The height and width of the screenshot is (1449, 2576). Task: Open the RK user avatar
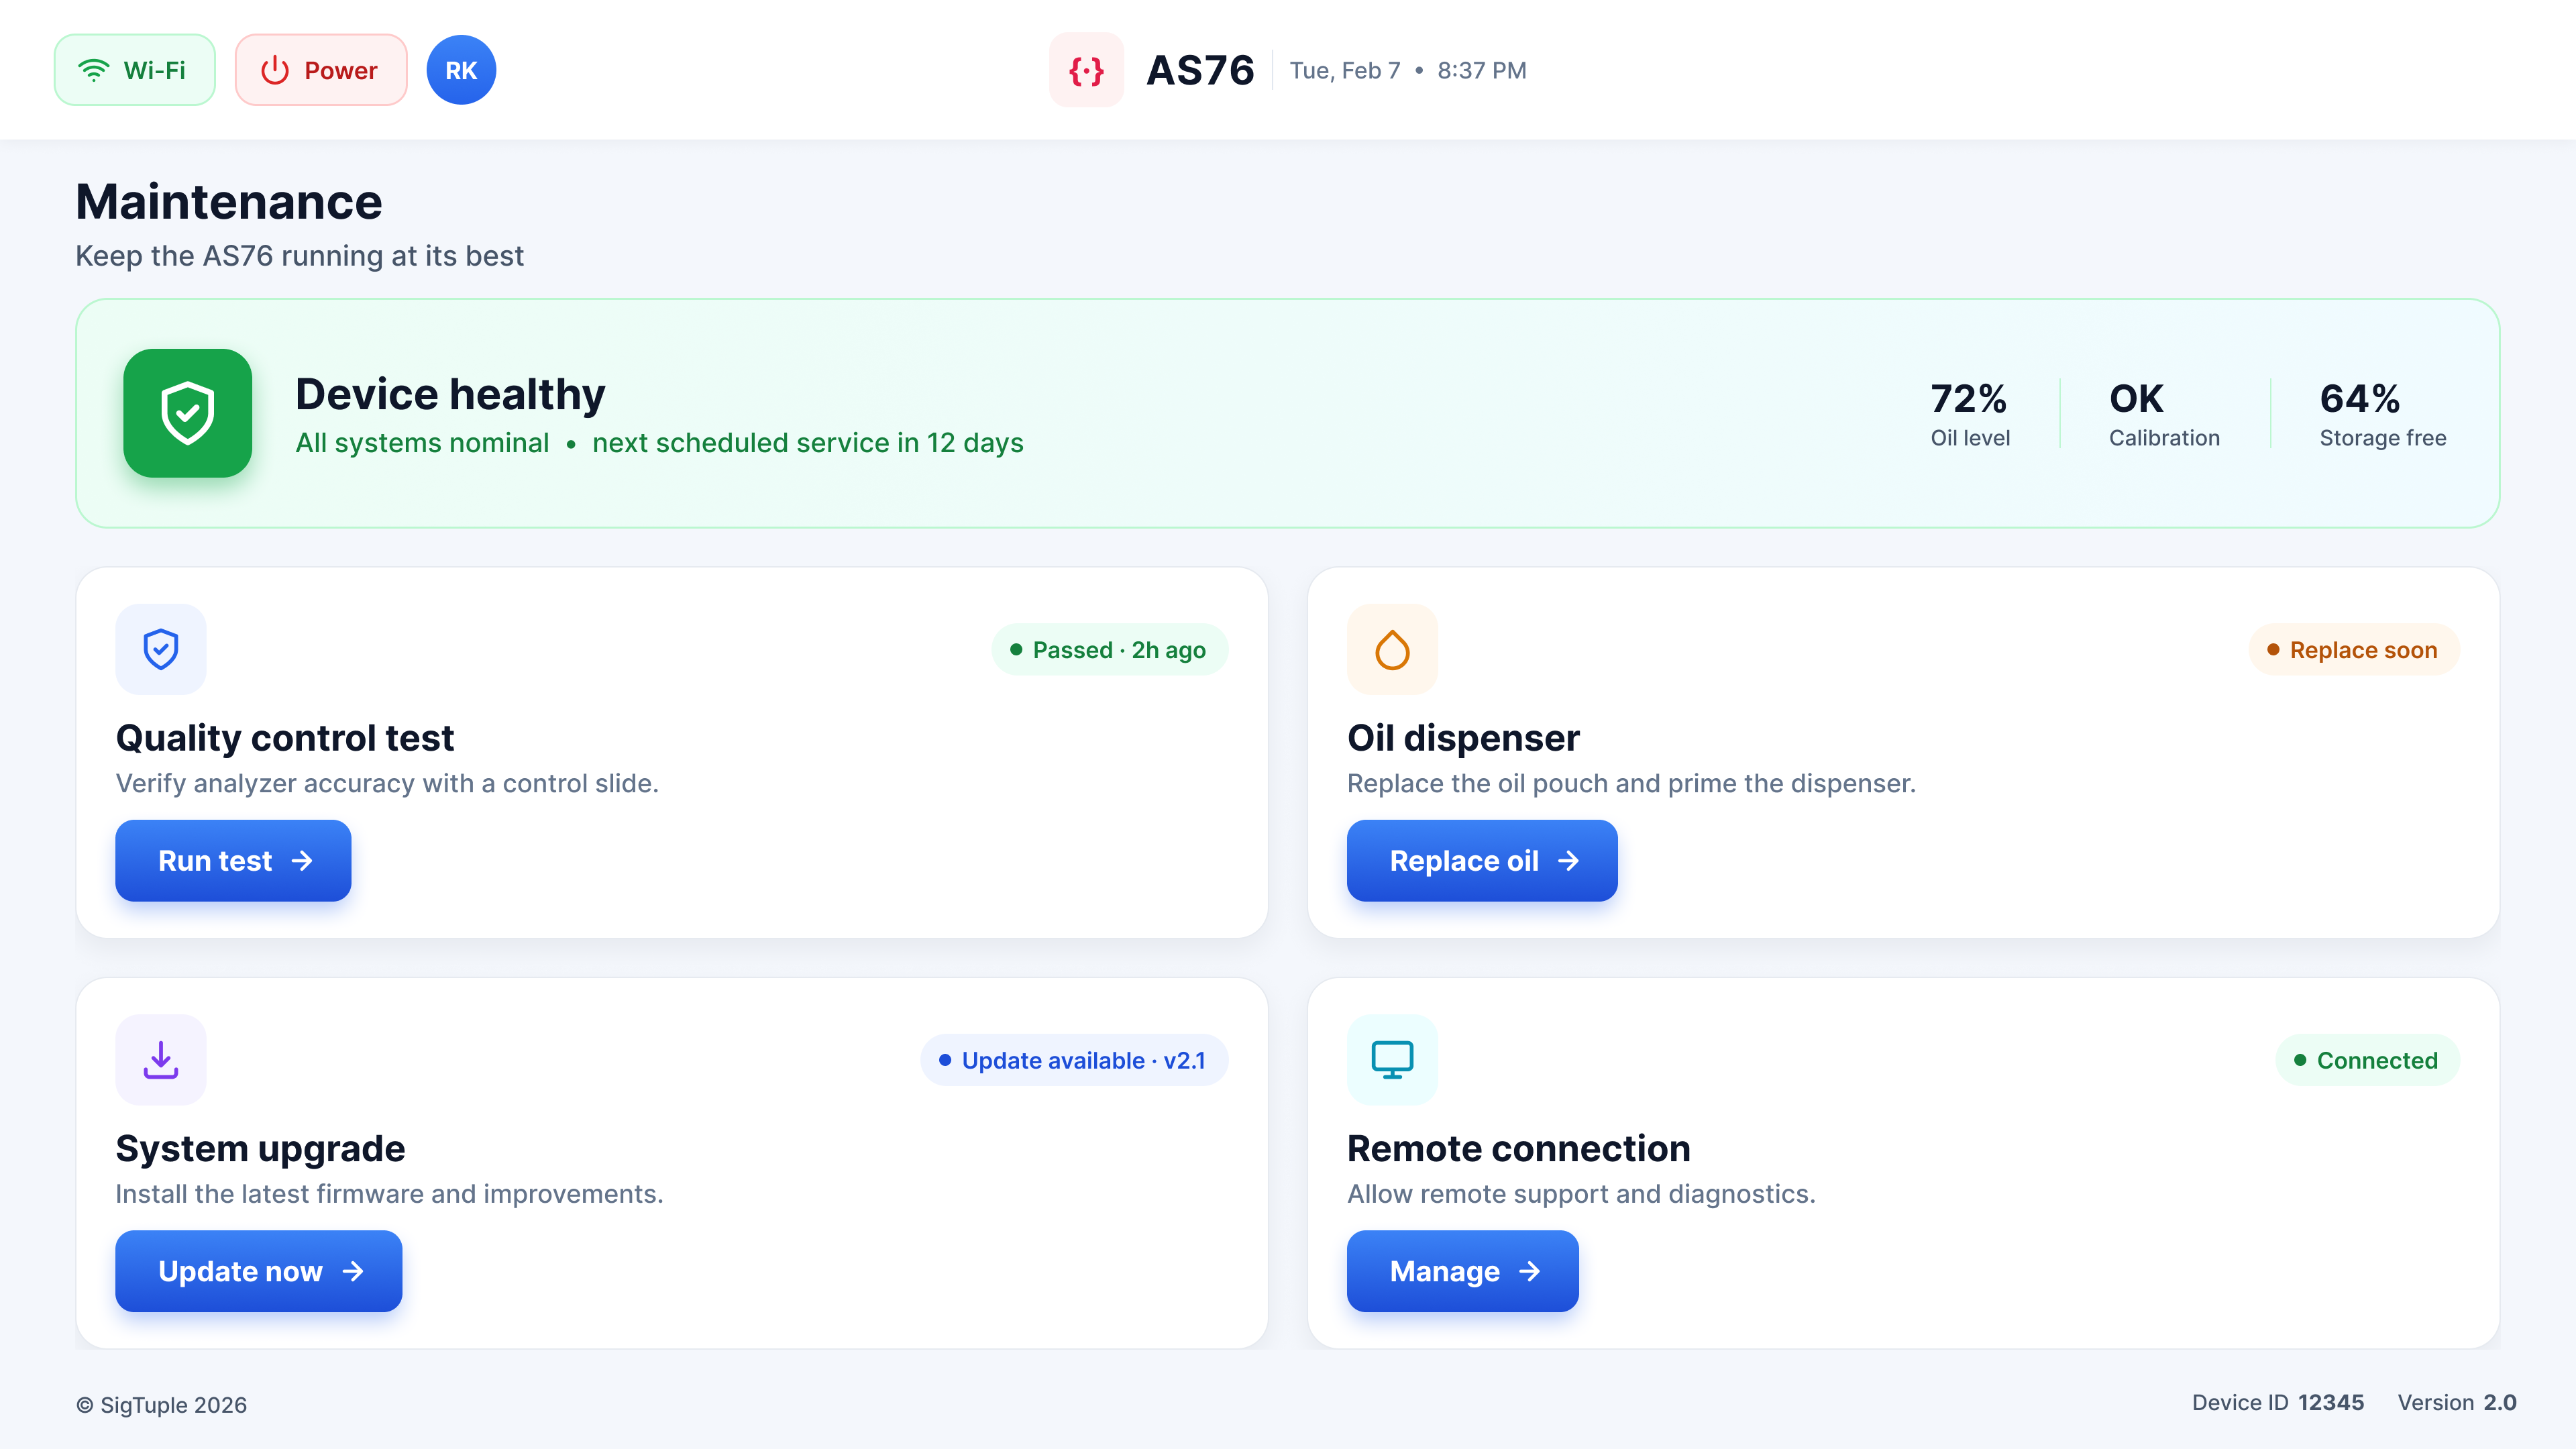[461, 70]
